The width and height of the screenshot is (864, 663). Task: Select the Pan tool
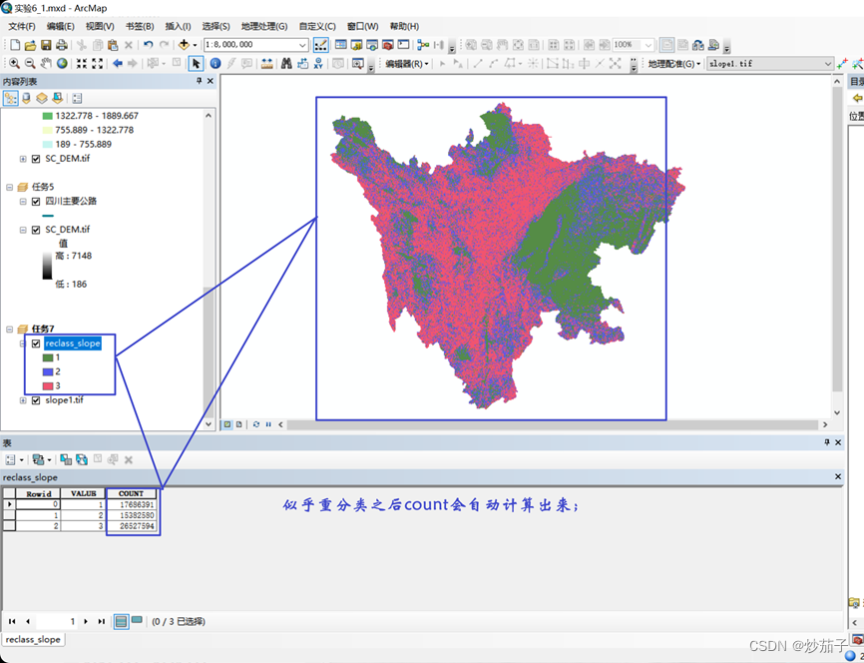[46, 64]
